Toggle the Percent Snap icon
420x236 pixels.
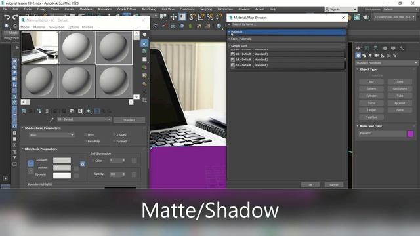pos(210,17)
